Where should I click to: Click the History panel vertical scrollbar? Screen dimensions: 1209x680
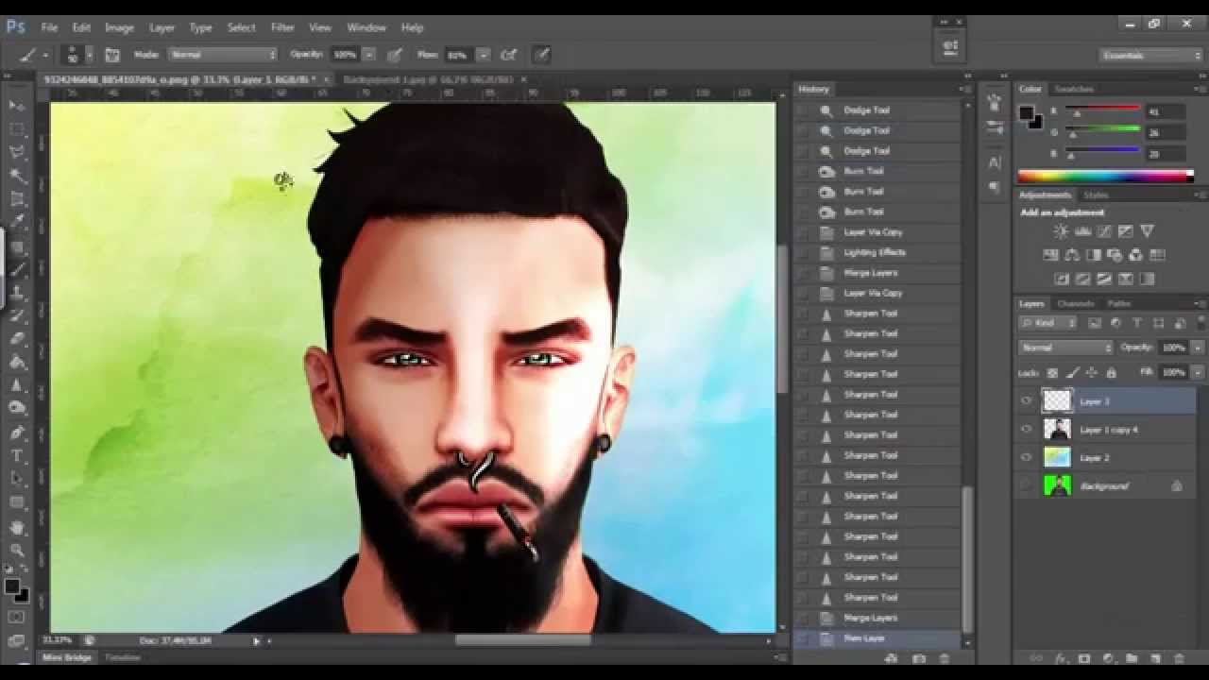(966, 559)
